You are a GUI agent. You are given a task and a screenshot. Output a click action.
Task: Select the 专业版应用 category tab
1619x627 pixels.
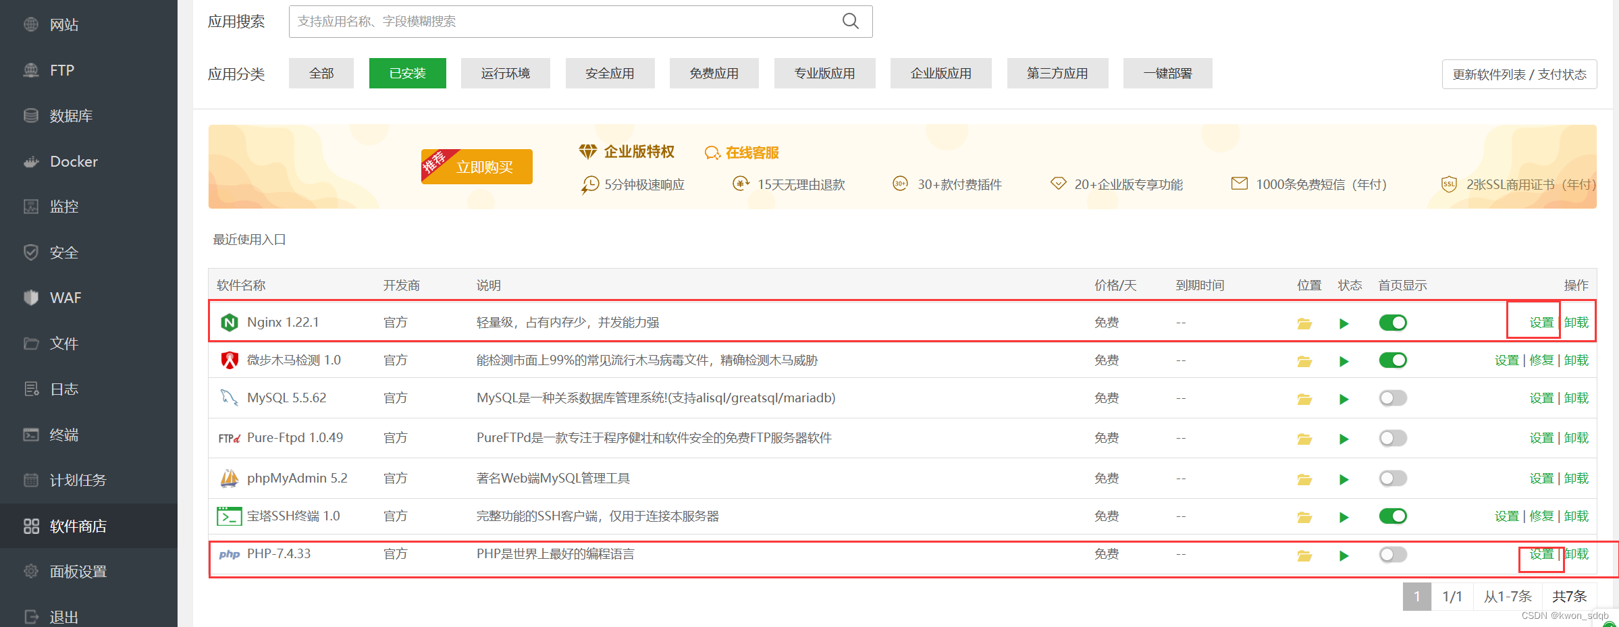[x=825, y=73]
